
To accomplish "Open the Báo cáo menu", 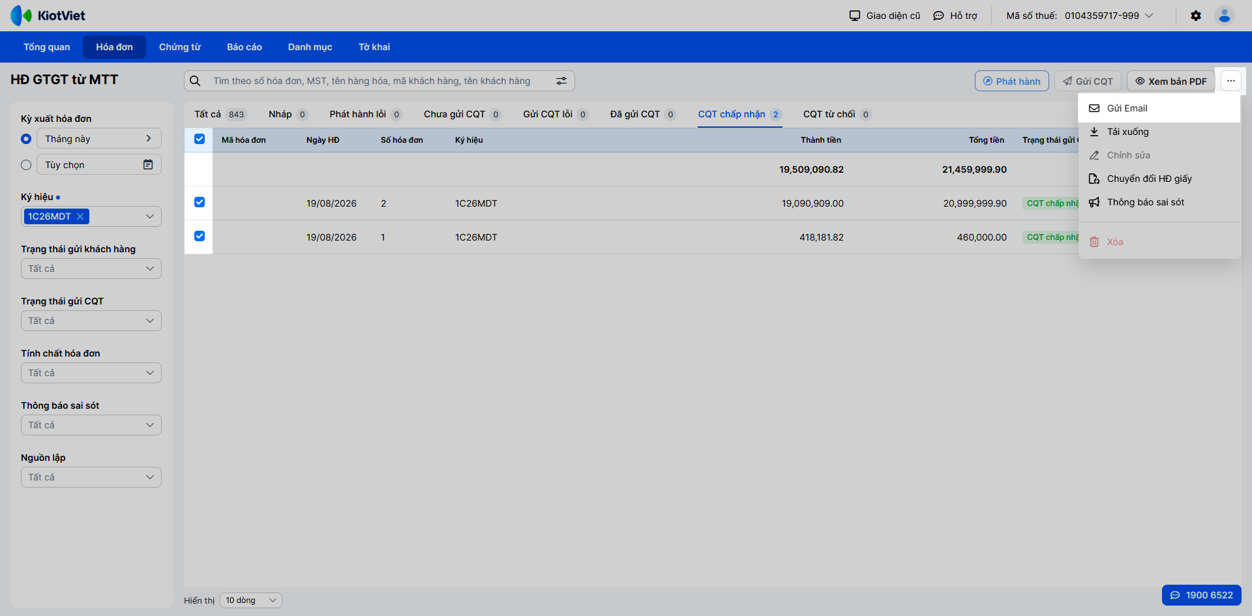I will (245, 47).
